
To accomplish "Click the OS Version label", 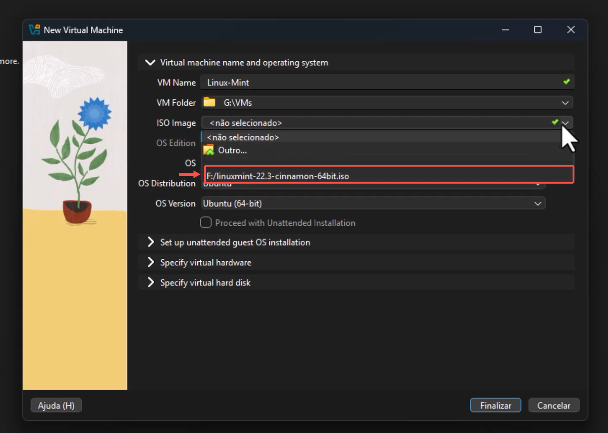I will (175, 203).
